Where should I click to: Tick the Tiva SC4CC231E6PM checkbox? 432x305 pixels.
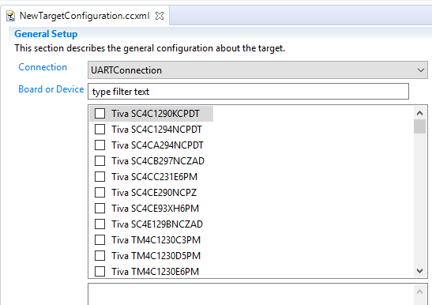click(100, 176)
